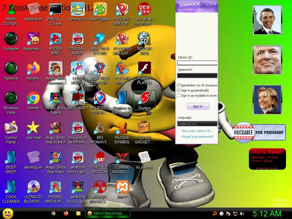Screen dimensions: 292x219
Task: Open the Help menu in Yahoo window
Action: coord(200,9)
